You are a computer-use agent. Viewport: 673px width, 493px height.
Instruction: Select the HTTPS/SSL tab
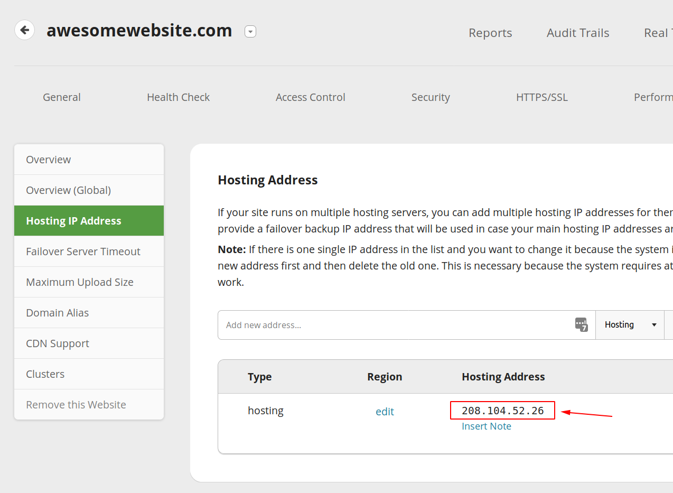tap(542, 97)
